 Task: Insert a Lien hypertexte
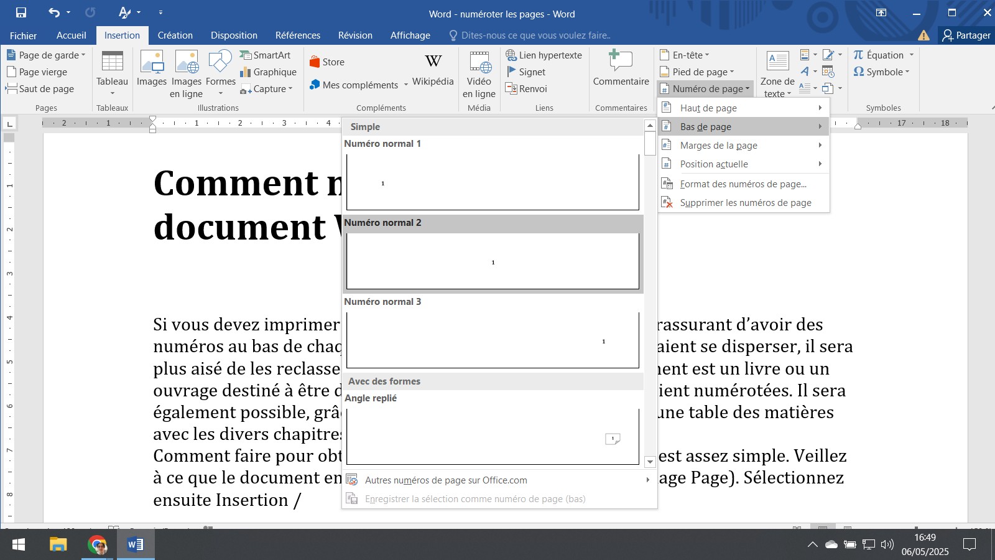[544, 55]
